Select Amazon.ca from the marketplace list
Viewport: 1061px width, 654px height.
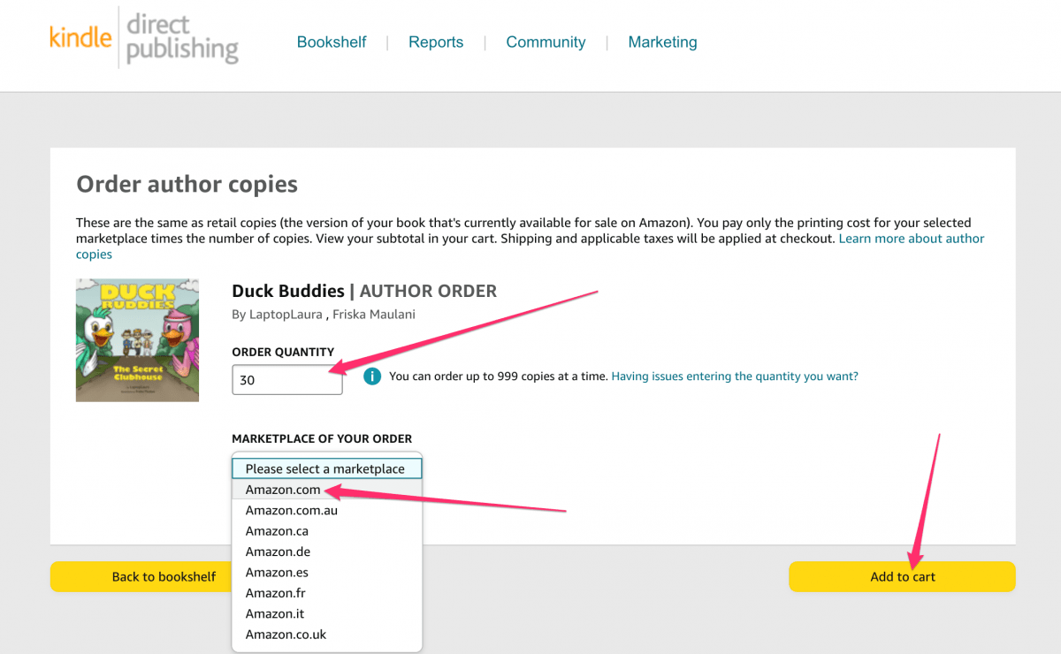(x=327, y=531)
